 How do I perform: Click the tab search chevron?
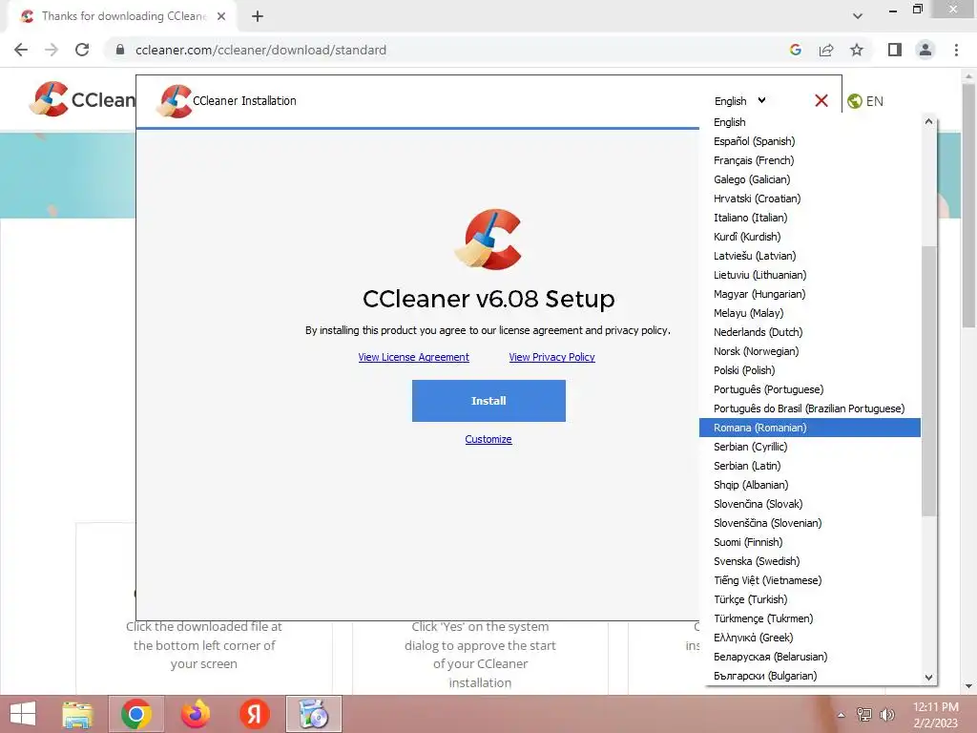pos(858,16)
